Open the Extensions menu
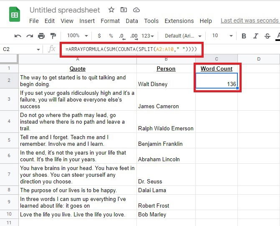This screenshot has width=280, height=226. (179, 21)
